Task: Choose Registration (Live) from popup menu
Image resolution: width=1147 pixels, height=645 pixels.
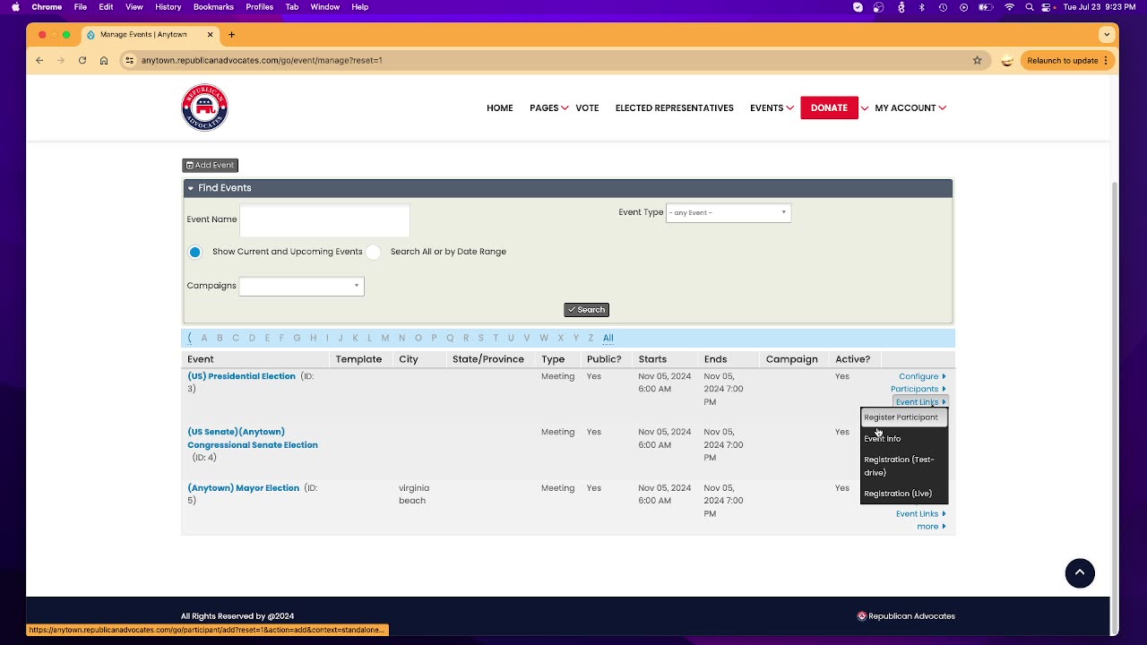Action: coord(903,494)
